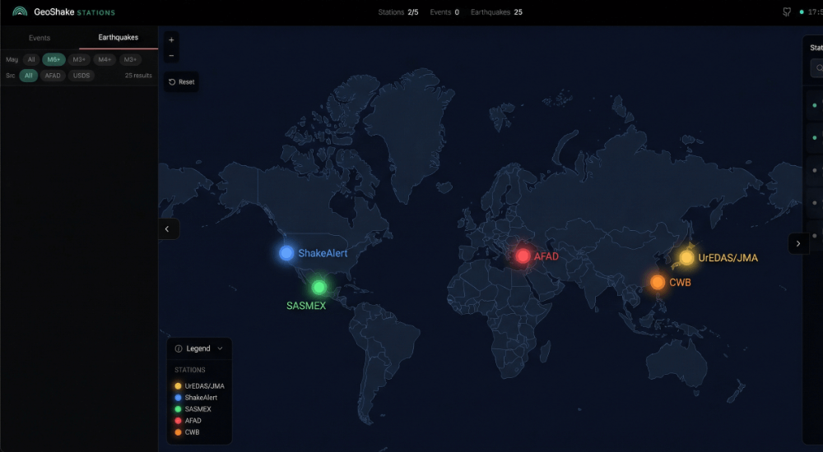Collapse the Legend panel chevron
Image resolution: width=823 pixels, height=452 pixels.
pos(220,348)
